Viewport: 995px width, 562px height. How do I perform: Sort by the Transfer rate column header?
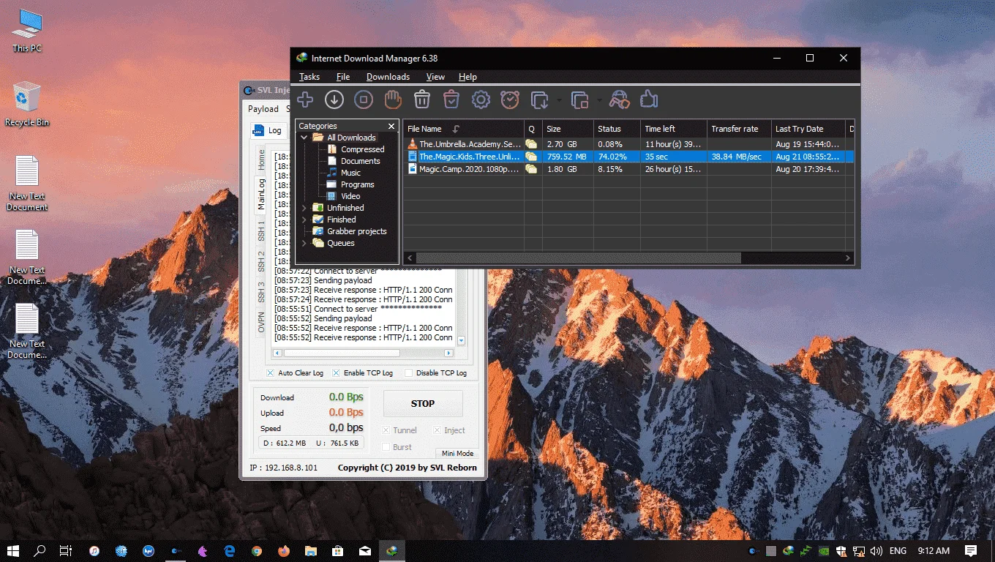click(739, 129)
